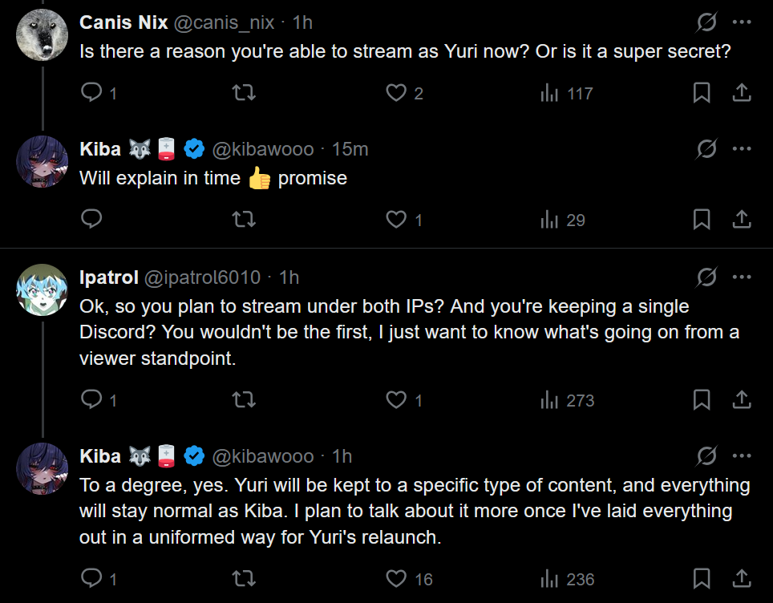Open more options on Kiba's relaunch reply
The image size is (773, 603).
pyautogui.click(x=742, y=455)
